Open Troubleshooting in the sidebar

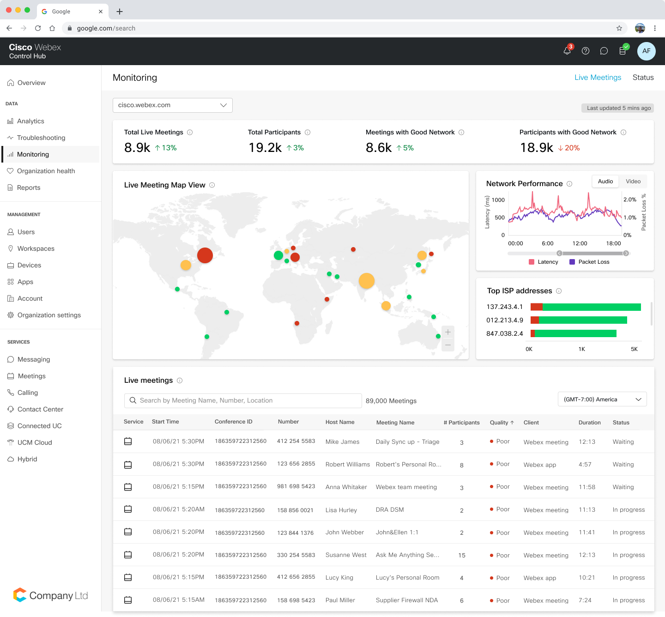tap(41, 138)
